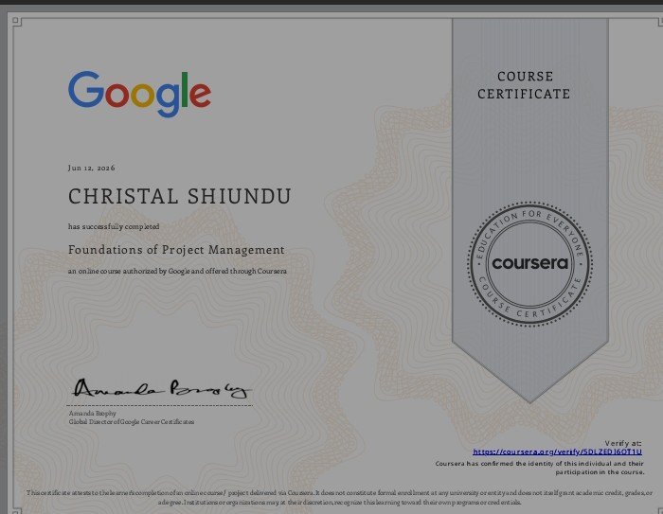
Task: Click the disclaimer 'This certificate attests' paragraph
Action: point(339,498)
